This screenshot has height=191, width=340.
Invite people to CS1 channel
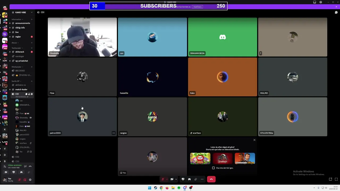(29, 94)
